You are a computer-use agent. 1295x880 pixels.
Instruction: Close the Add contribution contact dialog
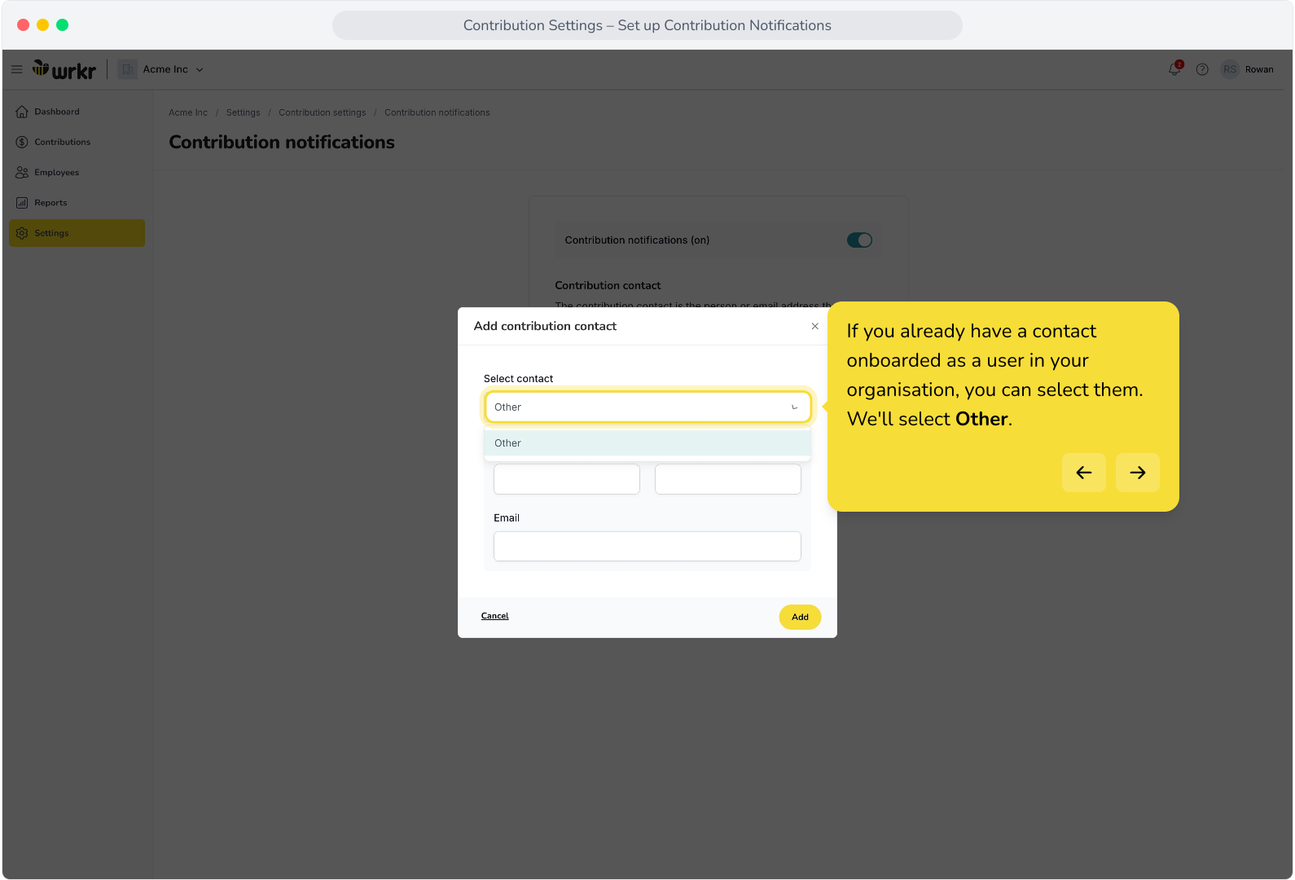814,326
